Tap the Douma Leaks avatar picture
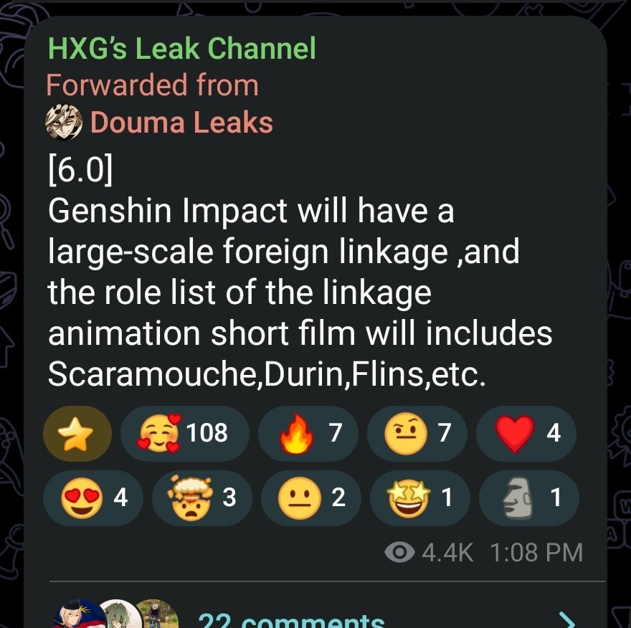The width and height of the screenshot is (631, 628). (64, 123)
